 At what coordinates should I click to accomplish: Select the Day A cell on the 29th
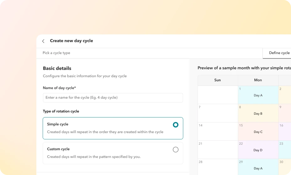click(258, 167)
